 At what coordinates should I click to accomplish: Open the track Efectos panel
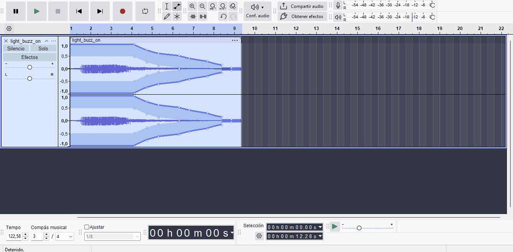click(x=30, y=57)
